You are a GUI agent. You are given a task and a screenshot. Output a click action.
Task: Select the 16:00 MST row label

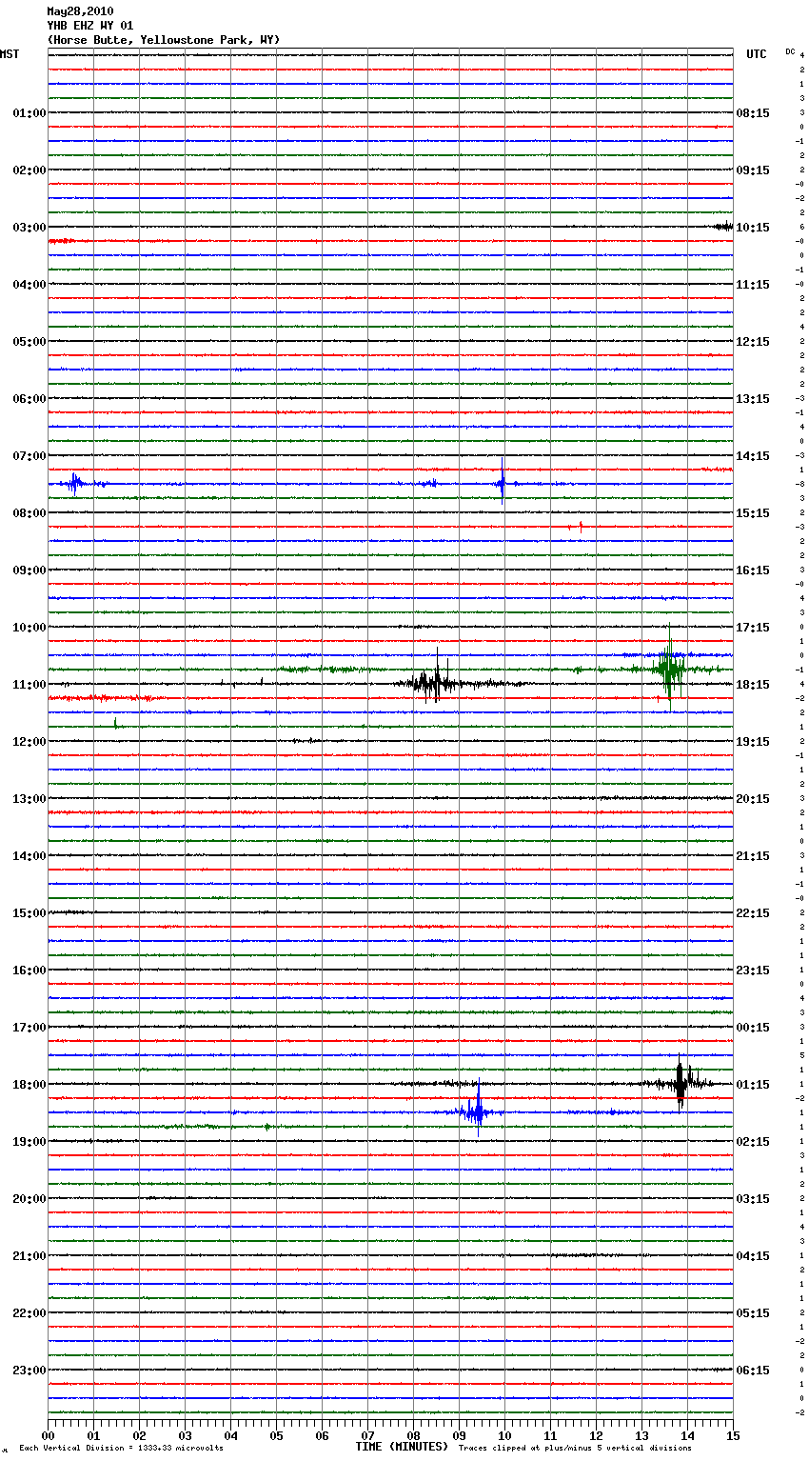[29, 971]
